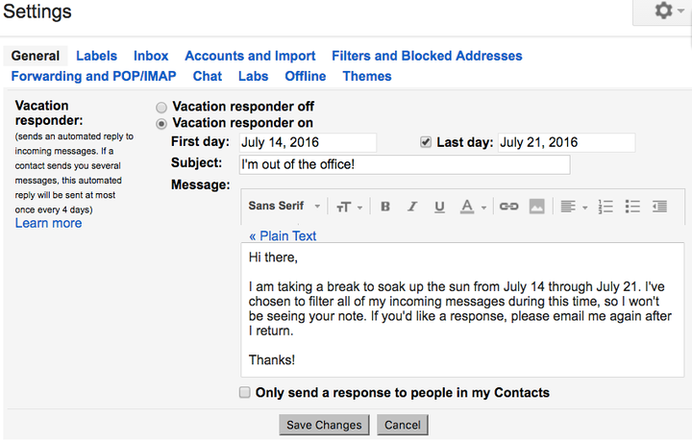Underline the selected message text
The image size is (692, 442).
click(x=439, y=207)
